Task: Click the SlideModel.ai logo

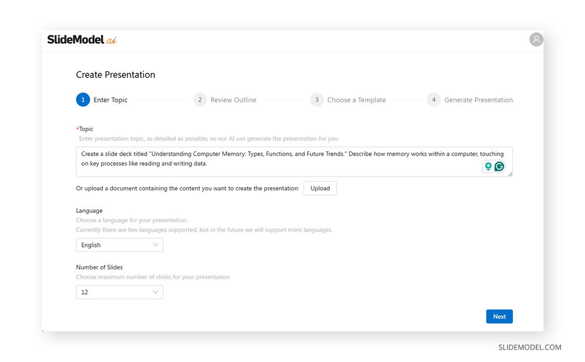Action: tap(81, 40)
